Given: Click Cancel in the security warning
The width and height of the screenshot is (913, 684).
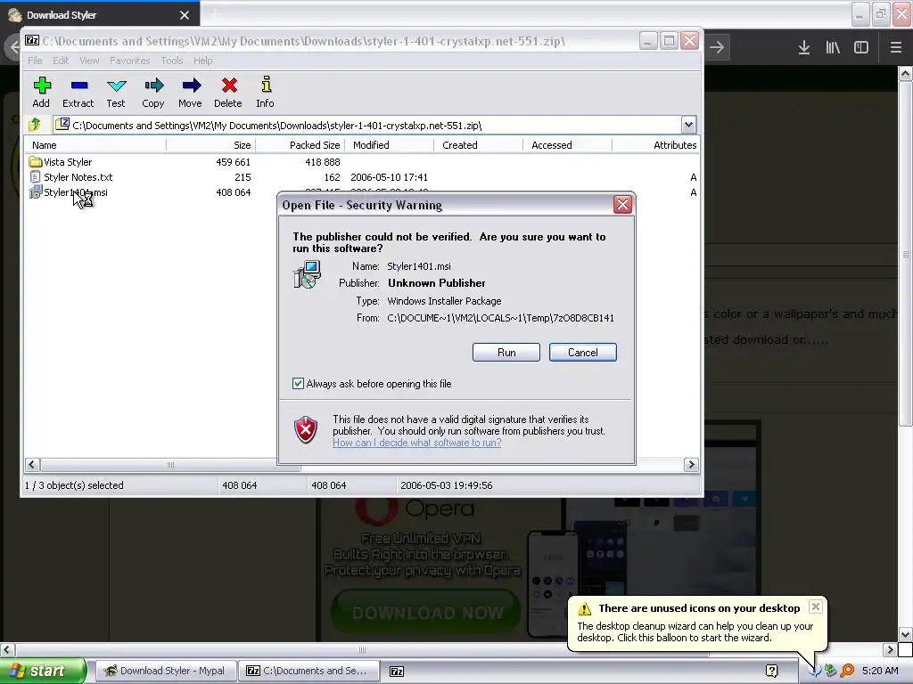Looking at the screenshot, I should (583, 353).
